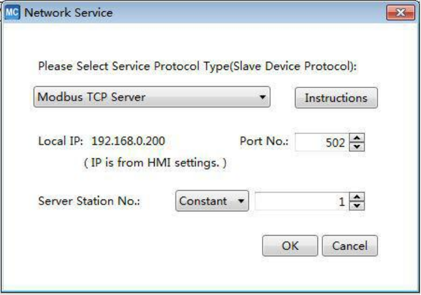Click the Network Service title bar text

pos(69,12)
